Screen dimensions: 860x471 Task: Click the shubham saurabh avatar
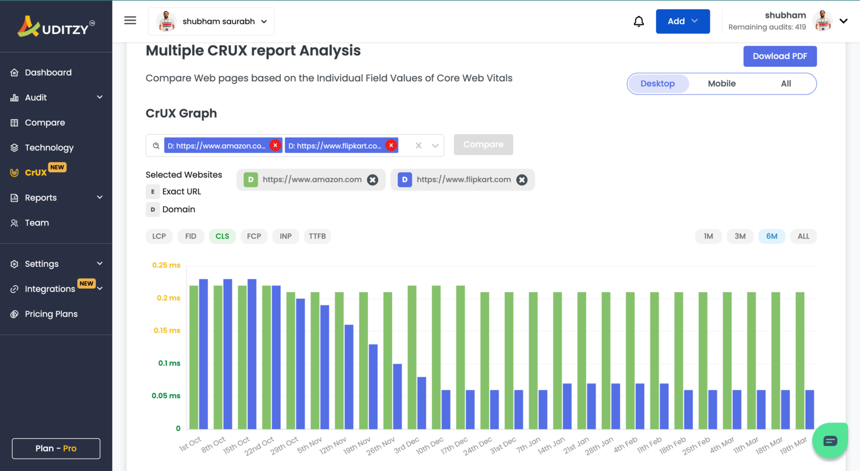pos(166,21)
